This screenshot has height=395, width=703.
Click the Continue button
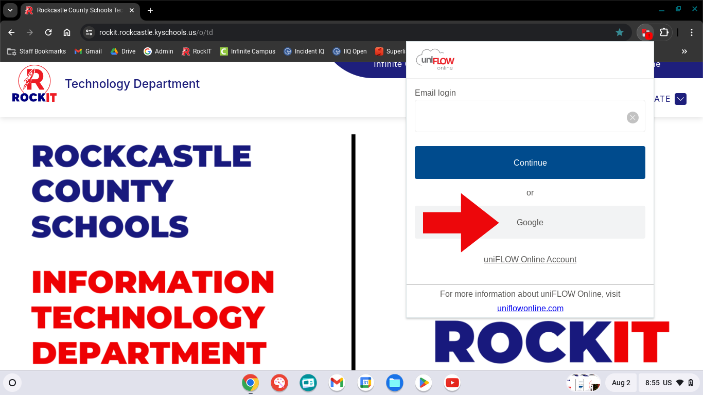[530, 163]
